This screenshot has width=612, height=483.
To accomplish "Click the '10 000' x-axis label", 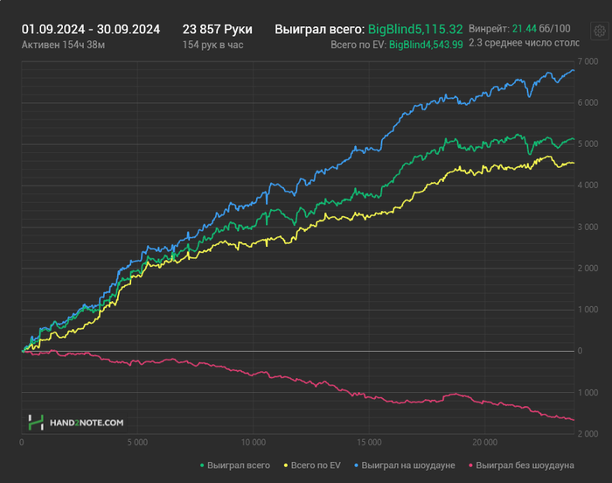I will pyautogui.click(x=254, y=443).
